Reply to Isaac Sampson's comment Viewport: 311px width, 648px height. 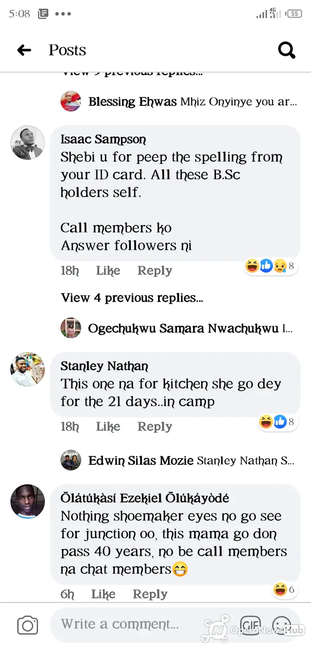(155, 271)
